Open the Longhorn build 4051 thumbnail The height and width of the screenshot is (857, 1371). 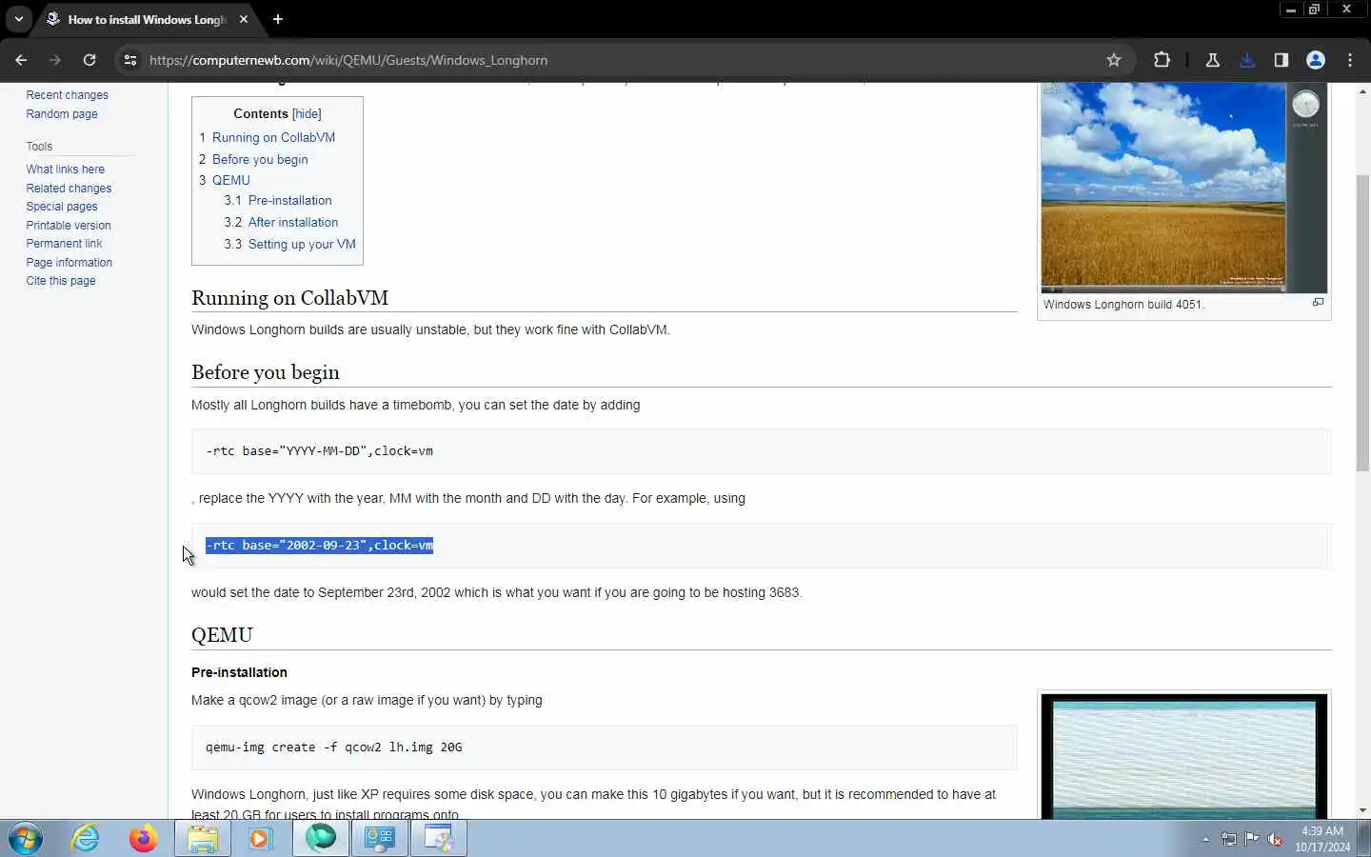tap(1183, 187)
